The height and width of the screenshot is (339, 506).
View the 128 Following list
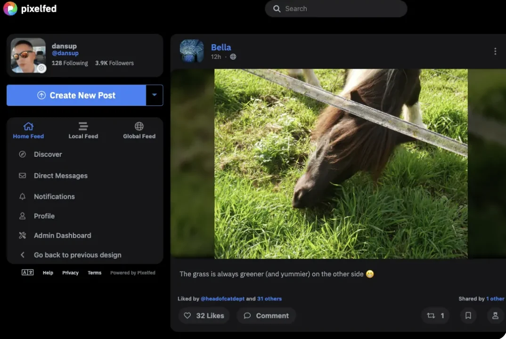coord(70,63)
